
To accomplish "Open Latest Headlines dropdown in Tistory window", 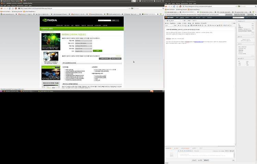I will tap(194, 10).
